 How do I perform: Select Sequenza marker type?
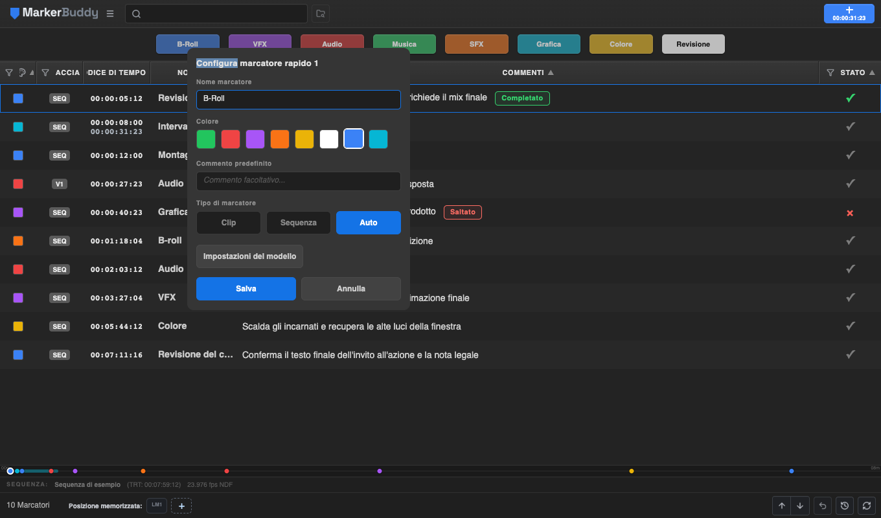click(x=299, y=223)
